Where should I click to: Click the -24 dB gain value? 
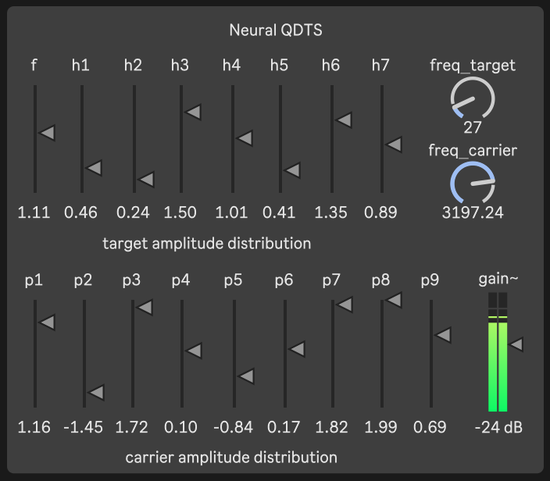click(498, 427)
